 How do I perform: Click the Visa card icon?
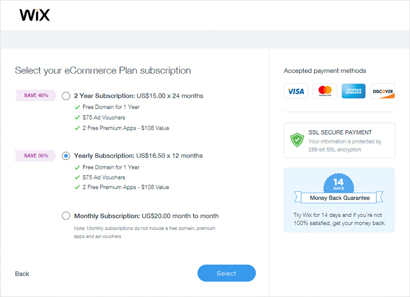pyautogui.click(x=296, y=91)
